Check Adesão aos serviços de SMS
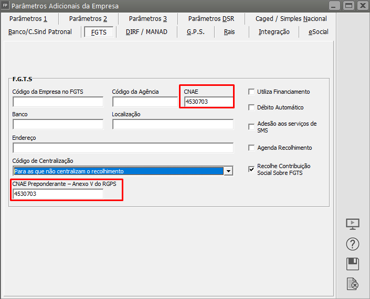The image size is (370, 299). click(251, 127)
